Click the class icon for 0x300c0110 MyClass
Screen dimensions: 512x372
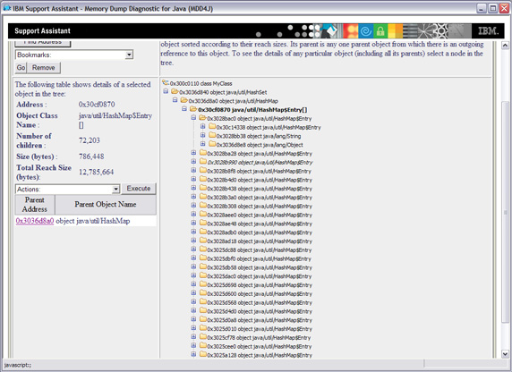click(166, 83)
